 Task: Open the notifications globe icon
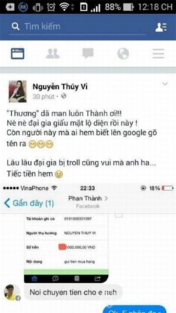click(x=123, y=54)
